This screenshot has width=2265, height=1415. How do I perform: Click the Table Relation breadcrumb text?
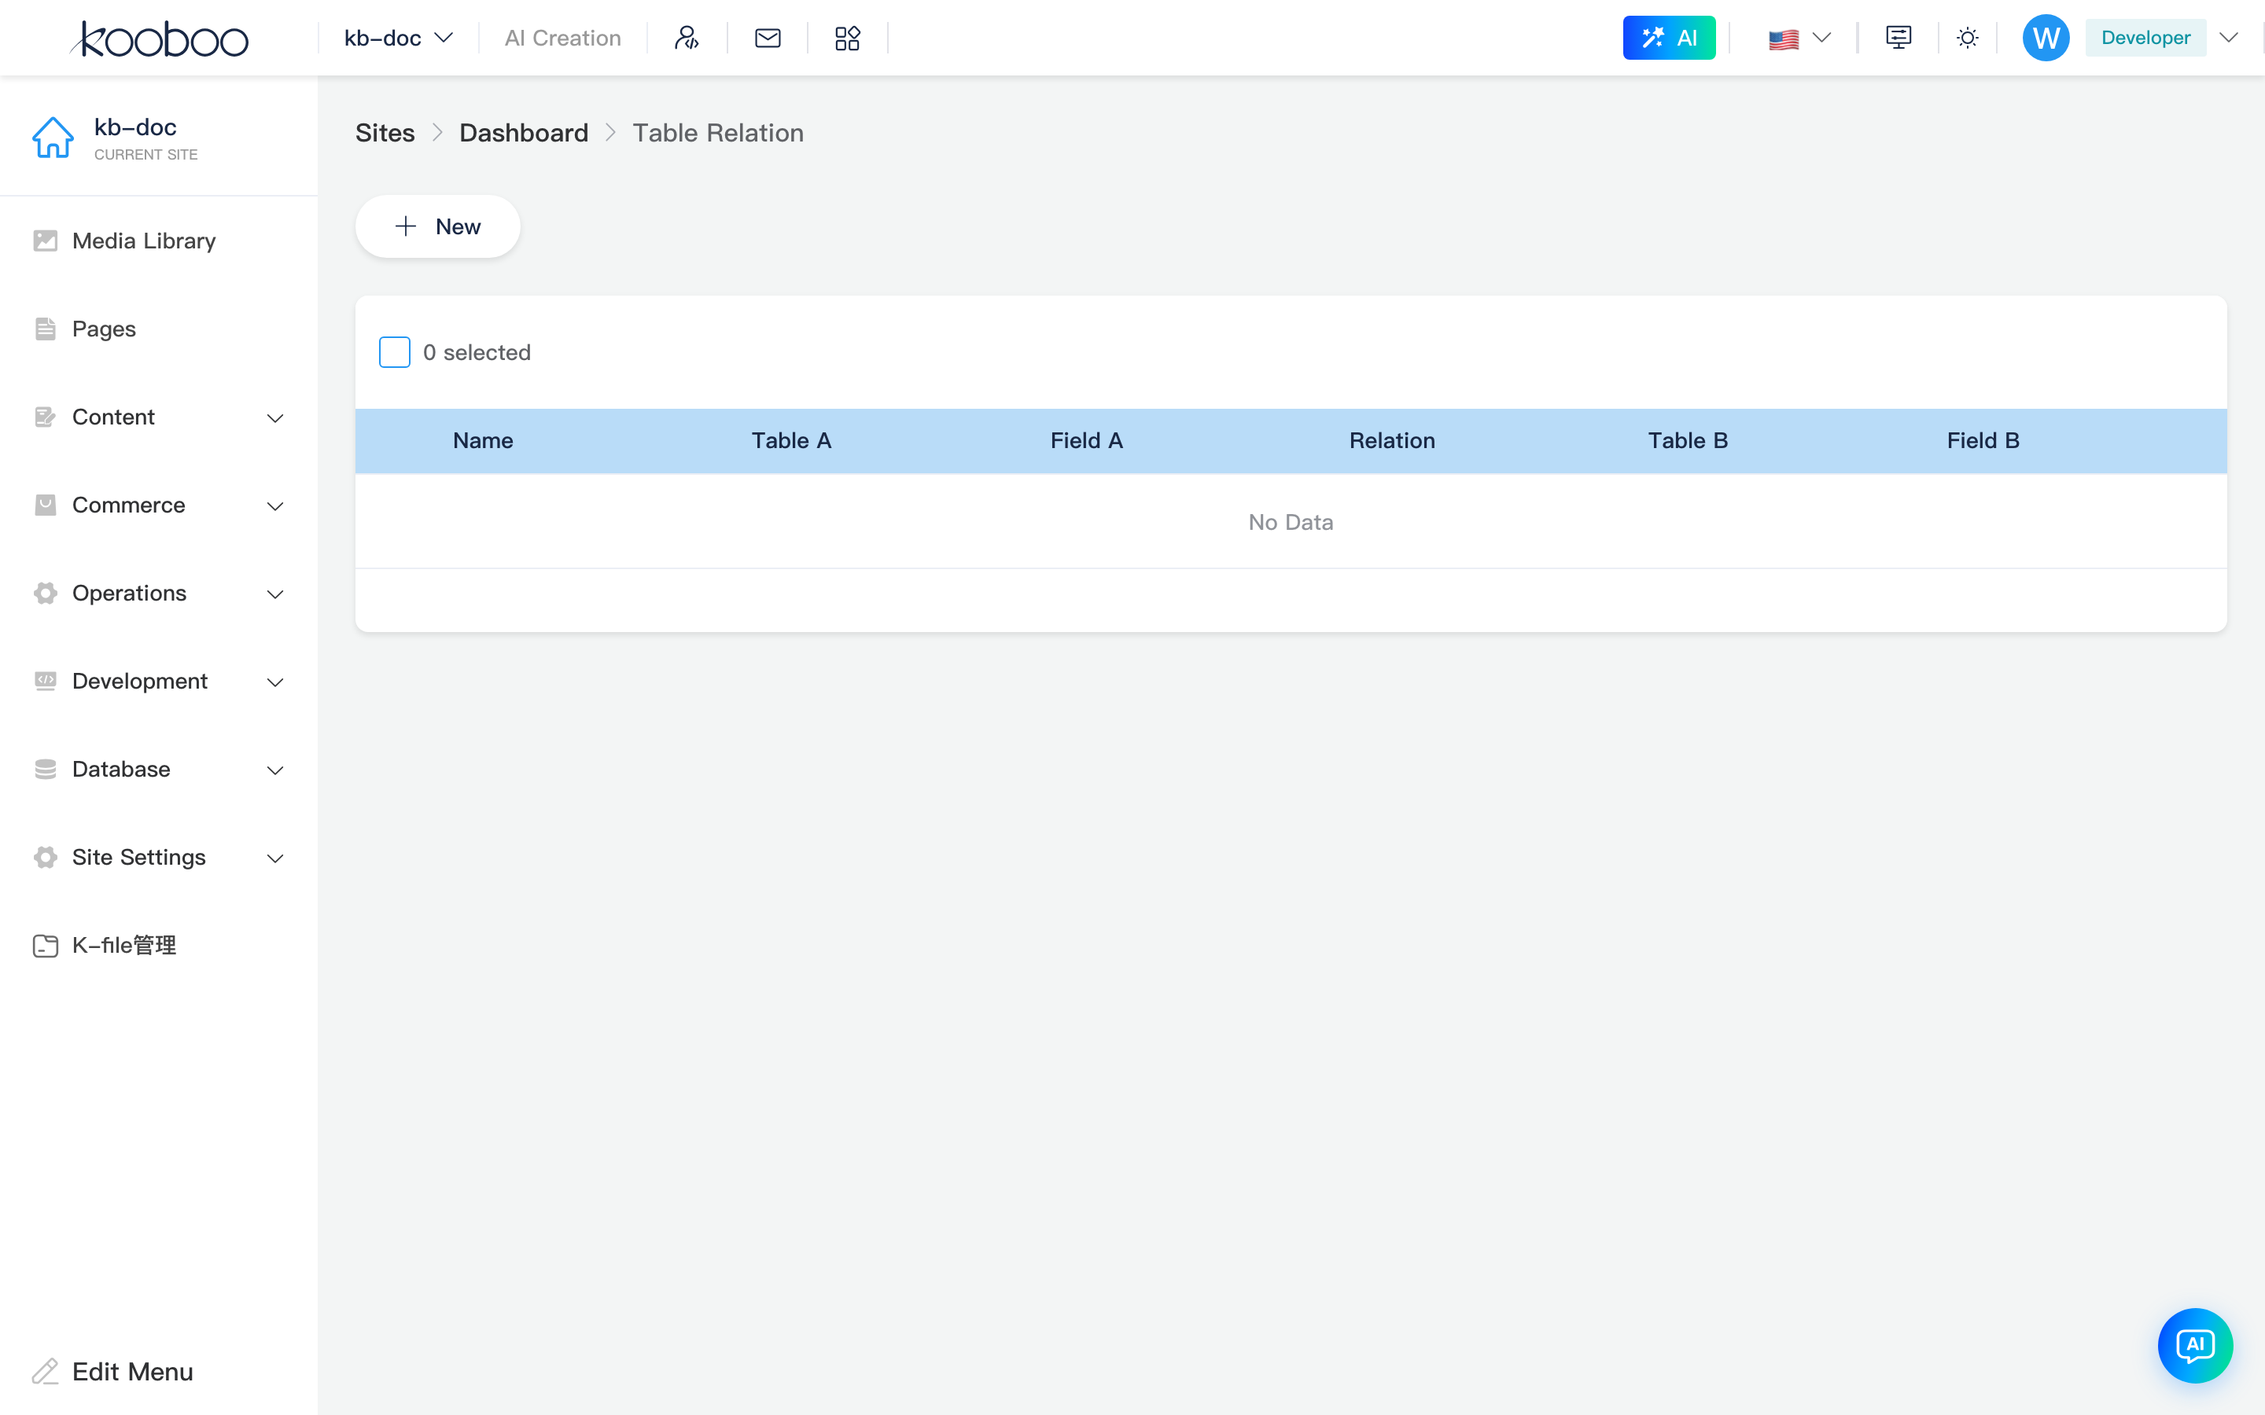pos(718,133)
